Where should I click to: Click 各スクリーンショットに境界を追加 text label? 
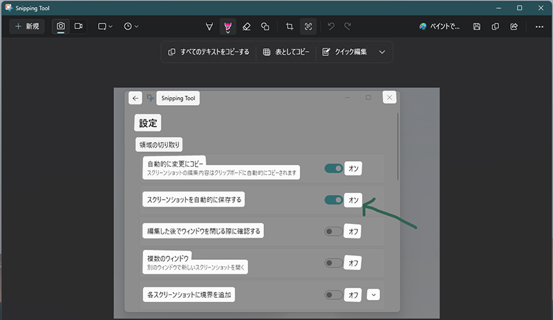[189, 294]
